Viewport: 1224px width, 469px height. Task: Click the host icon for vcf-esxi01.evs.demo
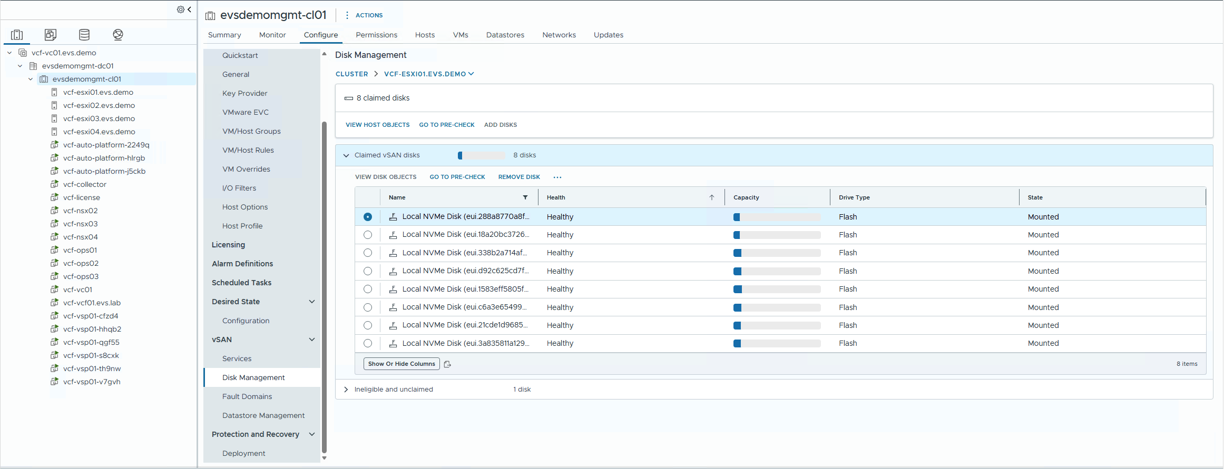point(54,92)
